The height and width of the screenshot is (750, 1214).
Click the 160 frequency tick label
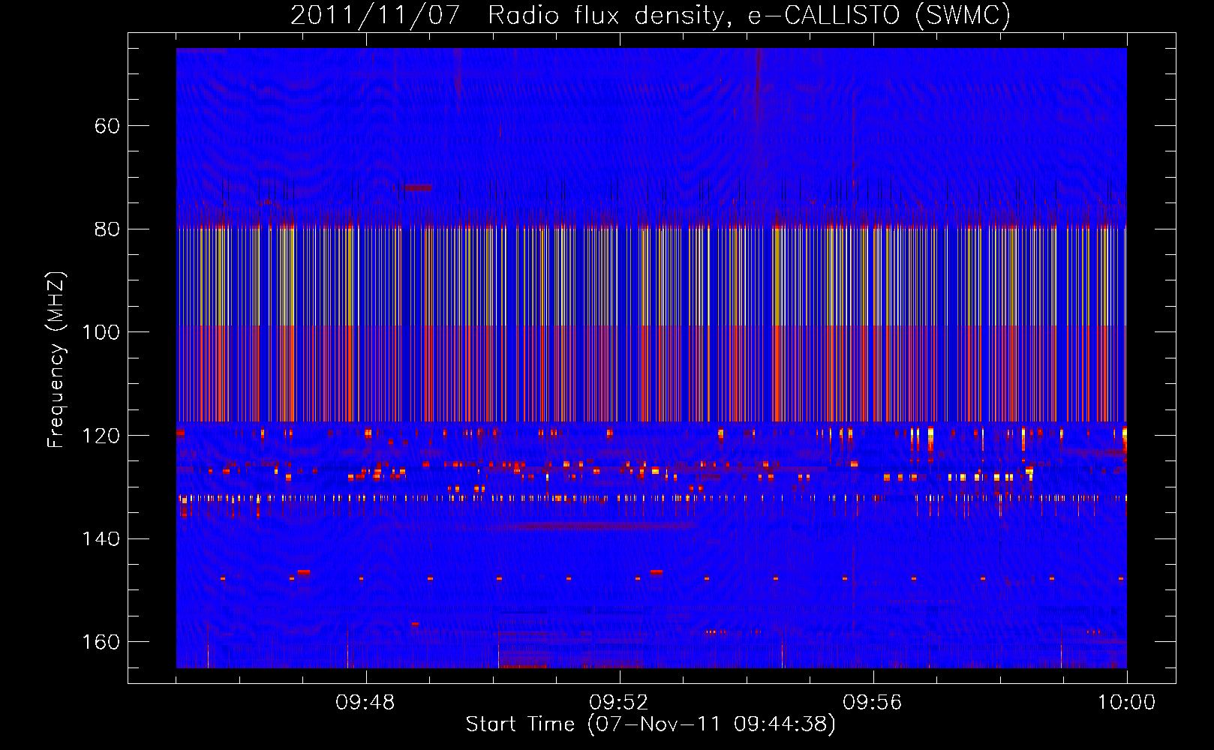click(x=101, y=642)
